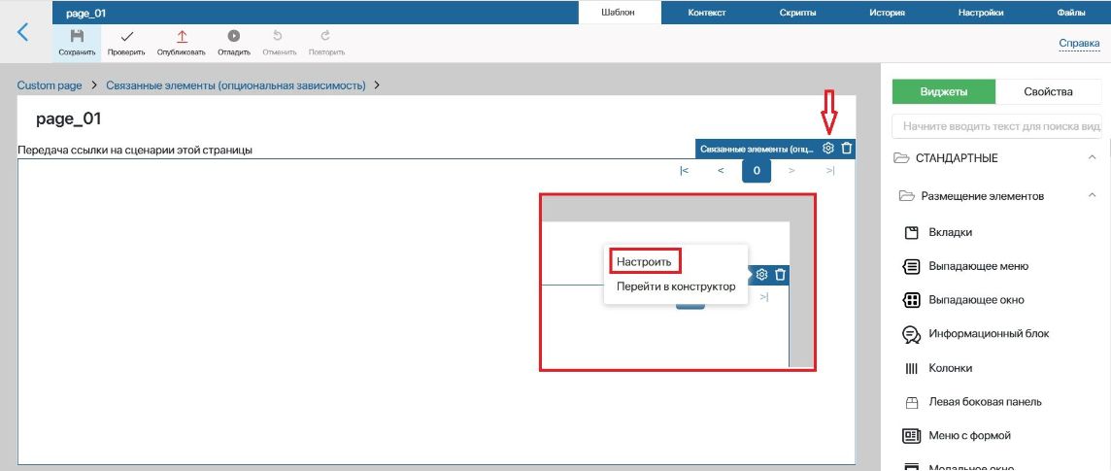1111x471 pixels.
Task: Add the Выпадающее меню widget
Action: [965, 266]
